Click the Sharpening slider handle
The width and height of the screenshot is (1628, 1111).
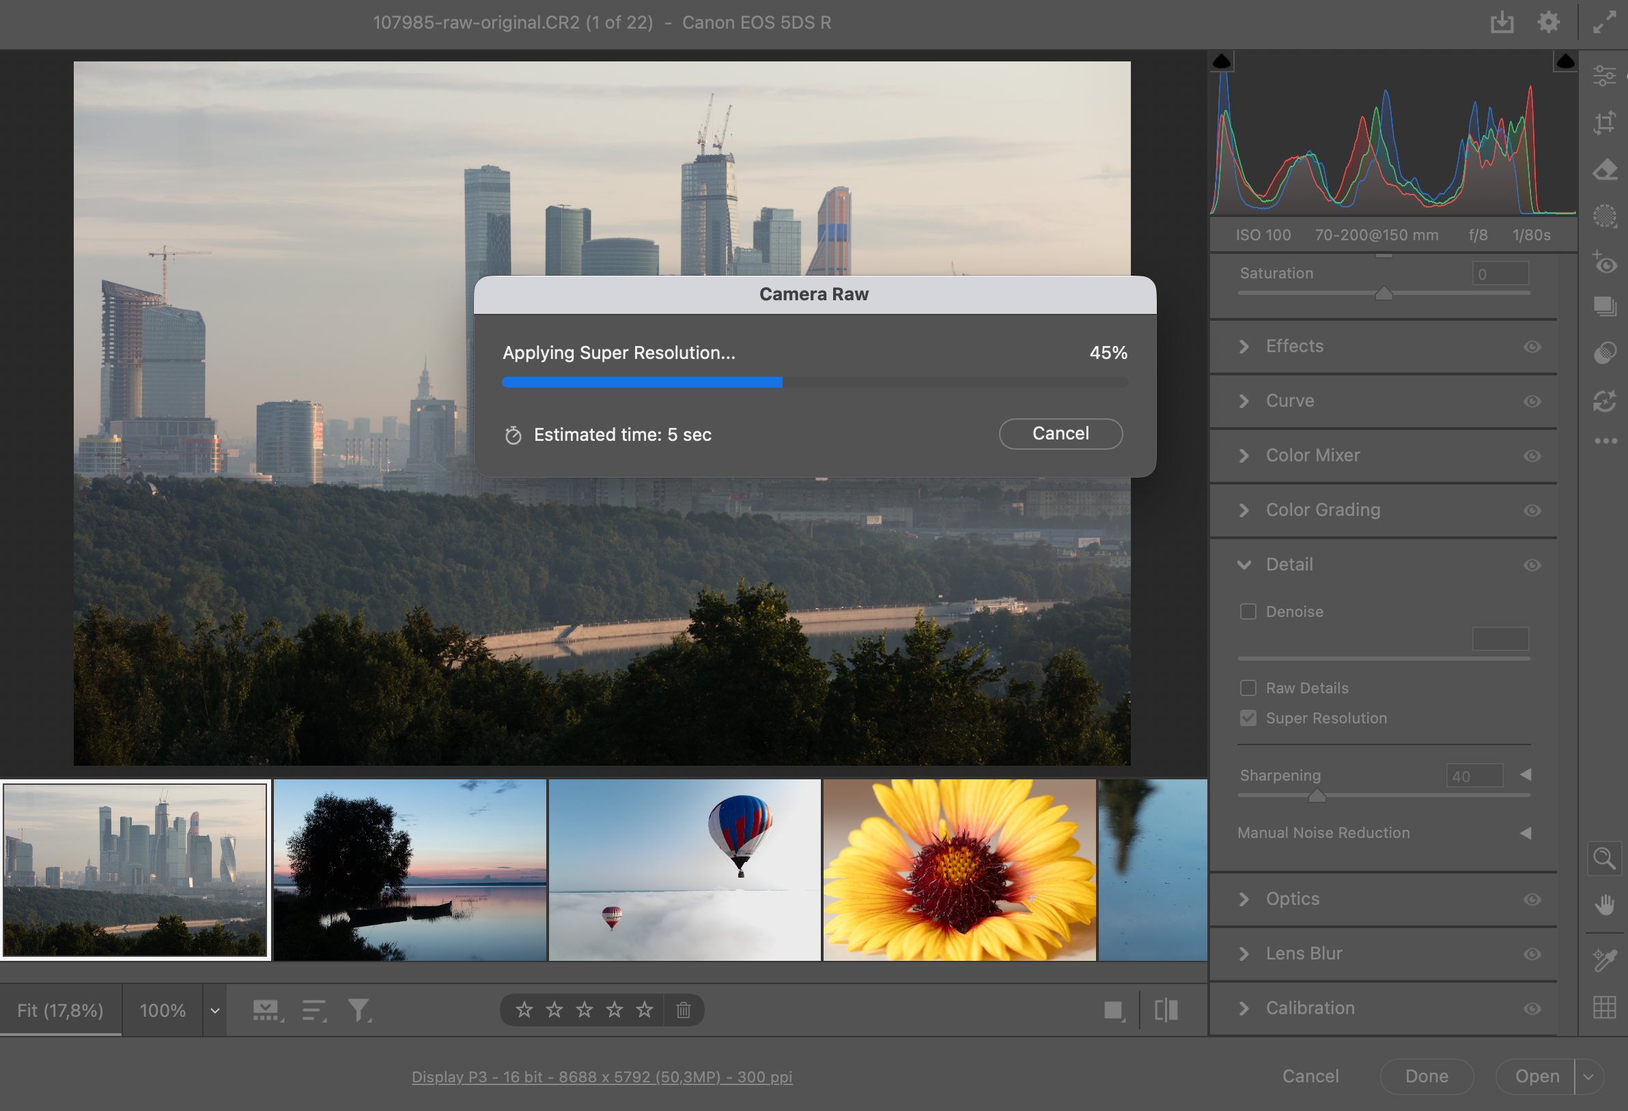click(1317, 796)
